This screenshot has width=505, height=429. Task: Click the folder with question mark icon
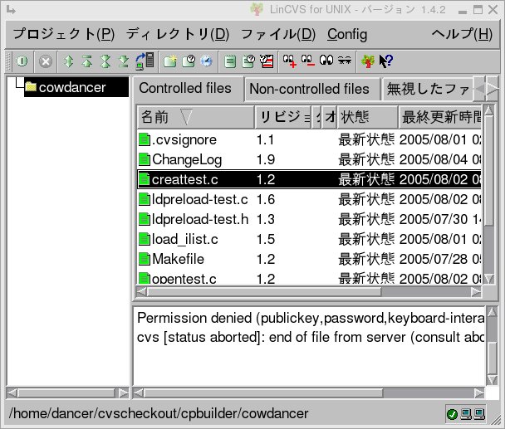[x=189, y=61]
